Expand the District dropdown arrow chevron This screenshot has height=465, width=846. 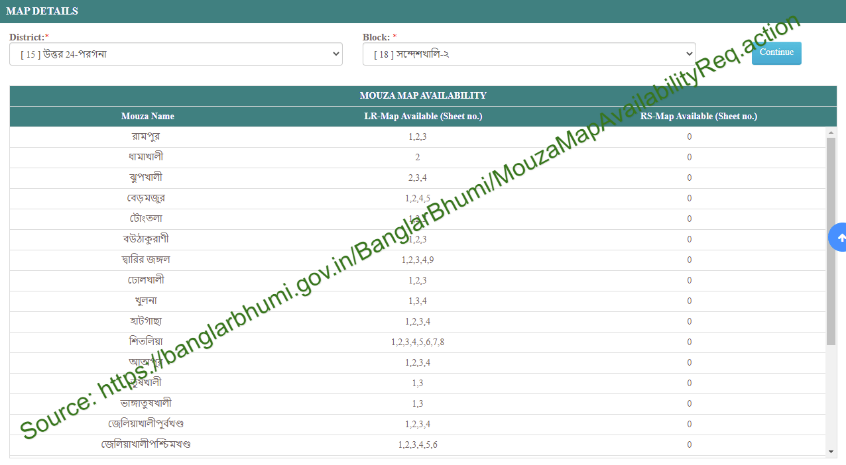336,54
